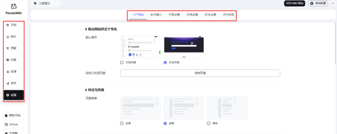Click the 访问 WIKI 网站 button
337x134 pixels.
coord(295,3)
